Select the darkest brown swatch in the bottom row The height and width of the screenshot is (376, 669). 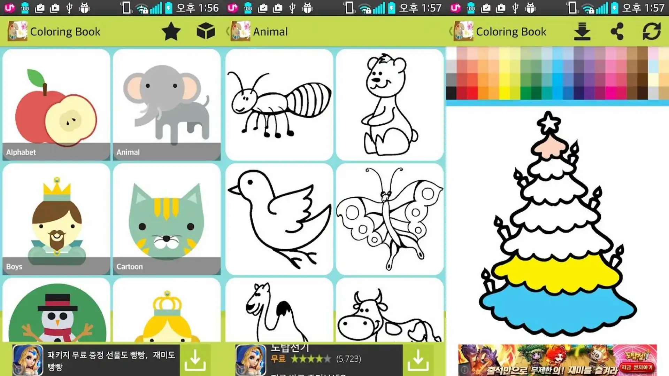tap(643, 93)
